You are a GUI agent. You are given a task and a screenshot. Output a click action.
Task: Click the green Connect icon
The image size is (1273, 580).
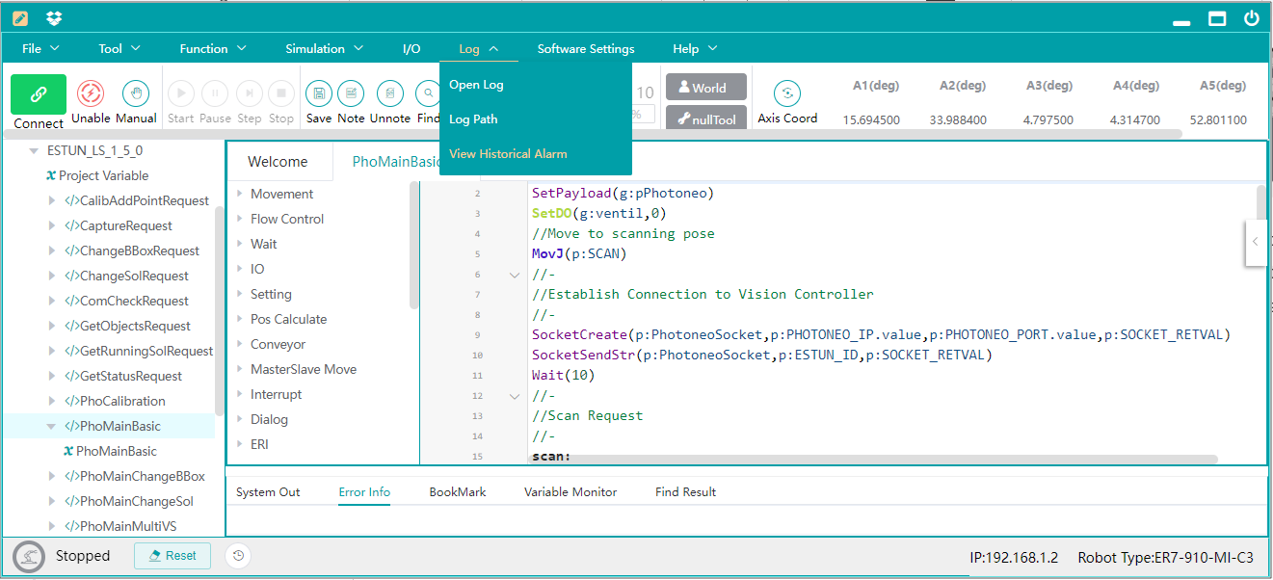click(x=39, y=94)
